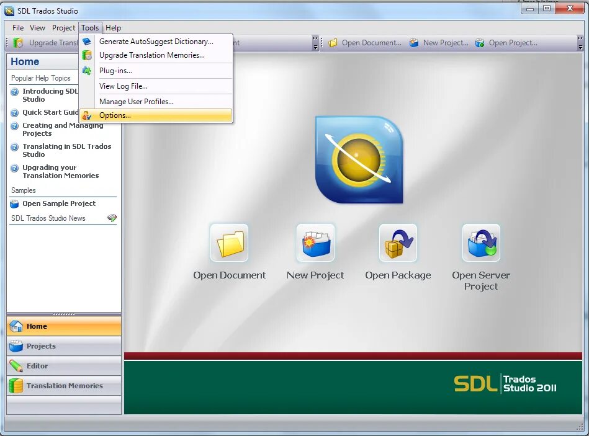The height and width of the screenshot is (436, 589).
Task: Expand the right toolbar overflow arrow
Action: click(580, 43)
